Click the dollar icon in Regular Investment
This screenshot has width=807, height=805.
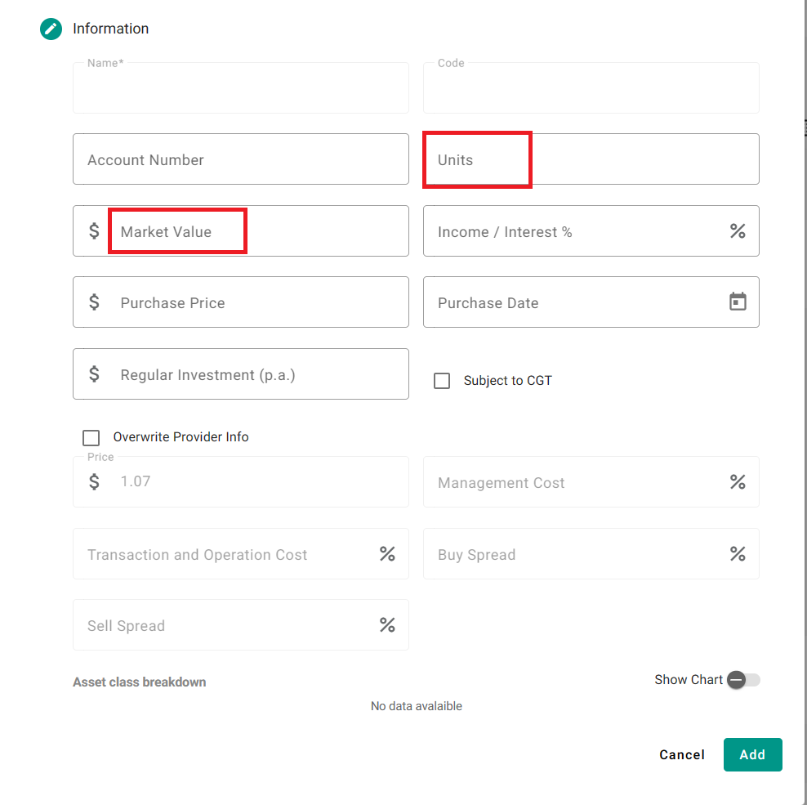pyautogui.click(x=94, y=374)
